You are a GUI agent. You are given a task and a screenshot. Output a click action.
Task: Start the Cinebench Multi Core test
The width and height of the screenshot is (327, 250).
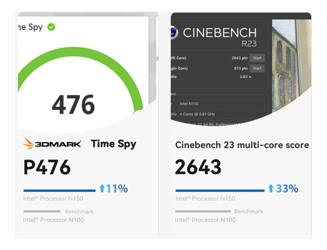tap(257, 58)
